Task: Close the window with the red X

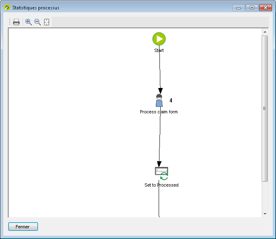Action: click(265, 8)
